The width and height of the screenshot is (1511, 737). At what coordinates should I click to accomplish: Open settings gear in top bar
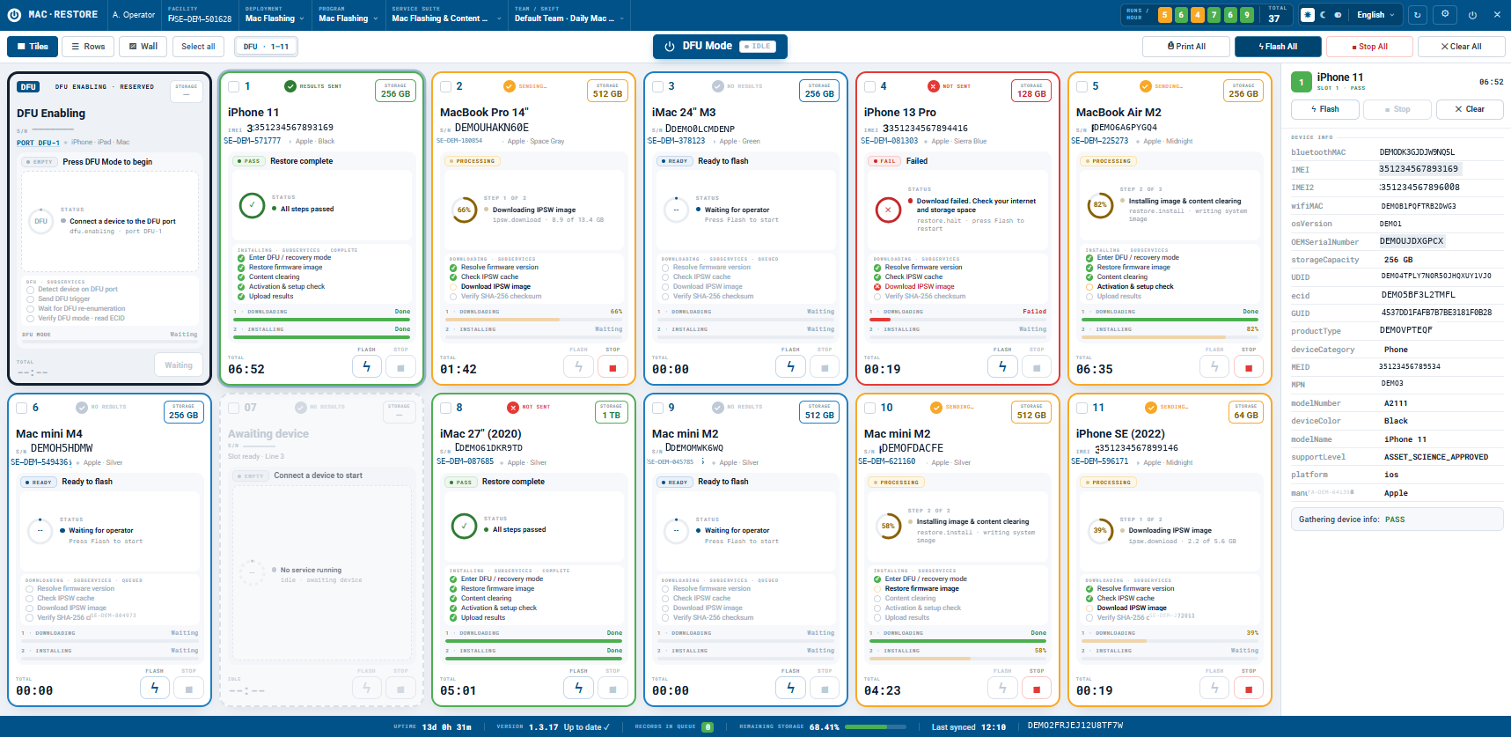[x=1445, y=15]
